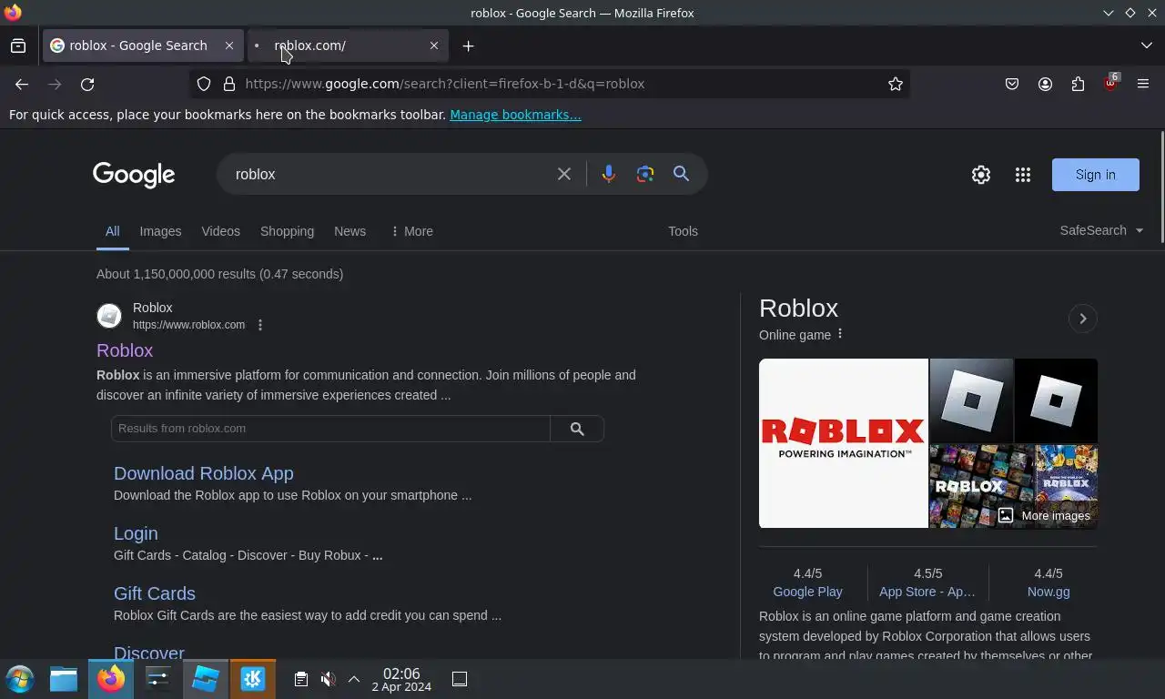Go back with the back arrow

point(22,84)
